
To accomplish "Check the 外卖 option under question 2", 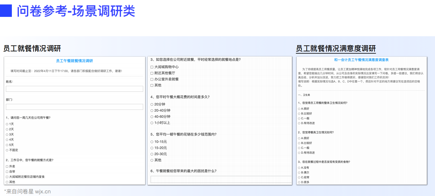I will [6, 166].
